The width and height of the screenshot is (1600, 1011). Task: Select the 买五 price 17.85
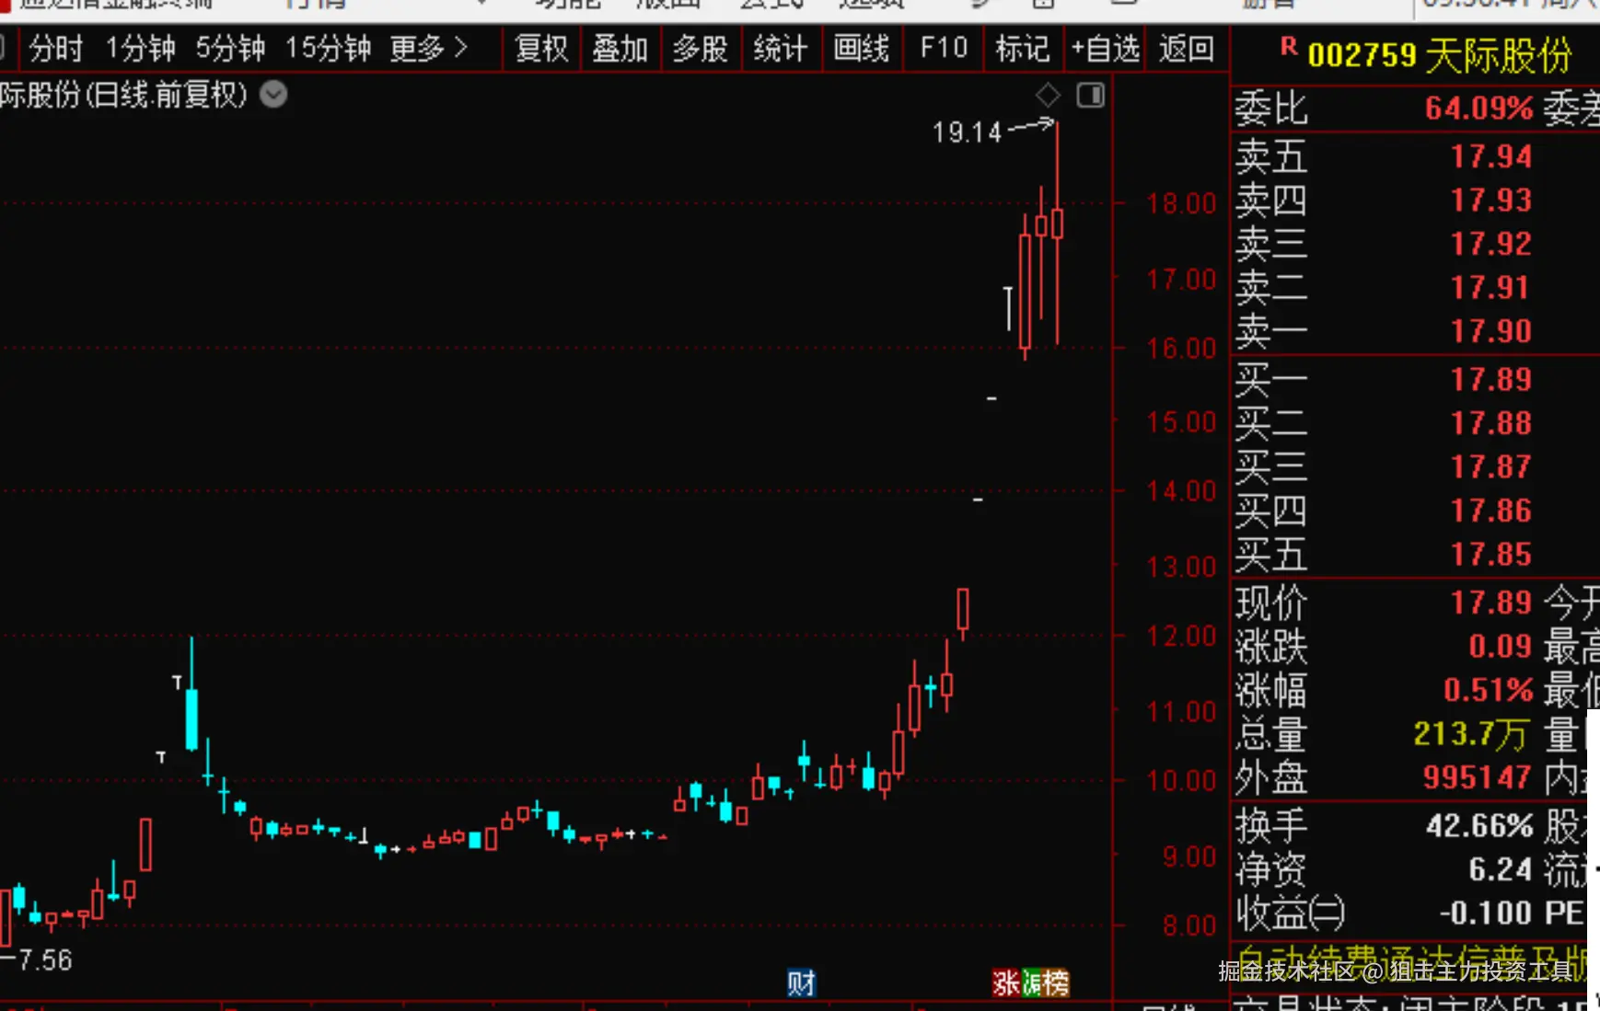[1491, 554]
